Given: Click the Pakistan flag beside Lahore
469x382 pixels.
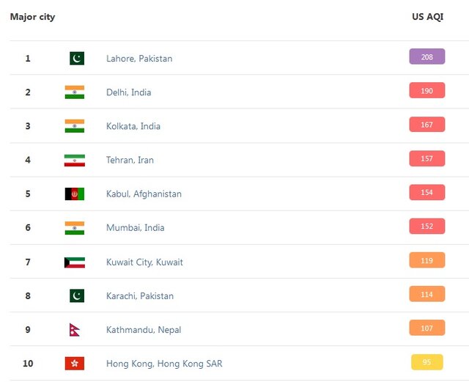Looking at the screenshot, I should coord(77,58).
